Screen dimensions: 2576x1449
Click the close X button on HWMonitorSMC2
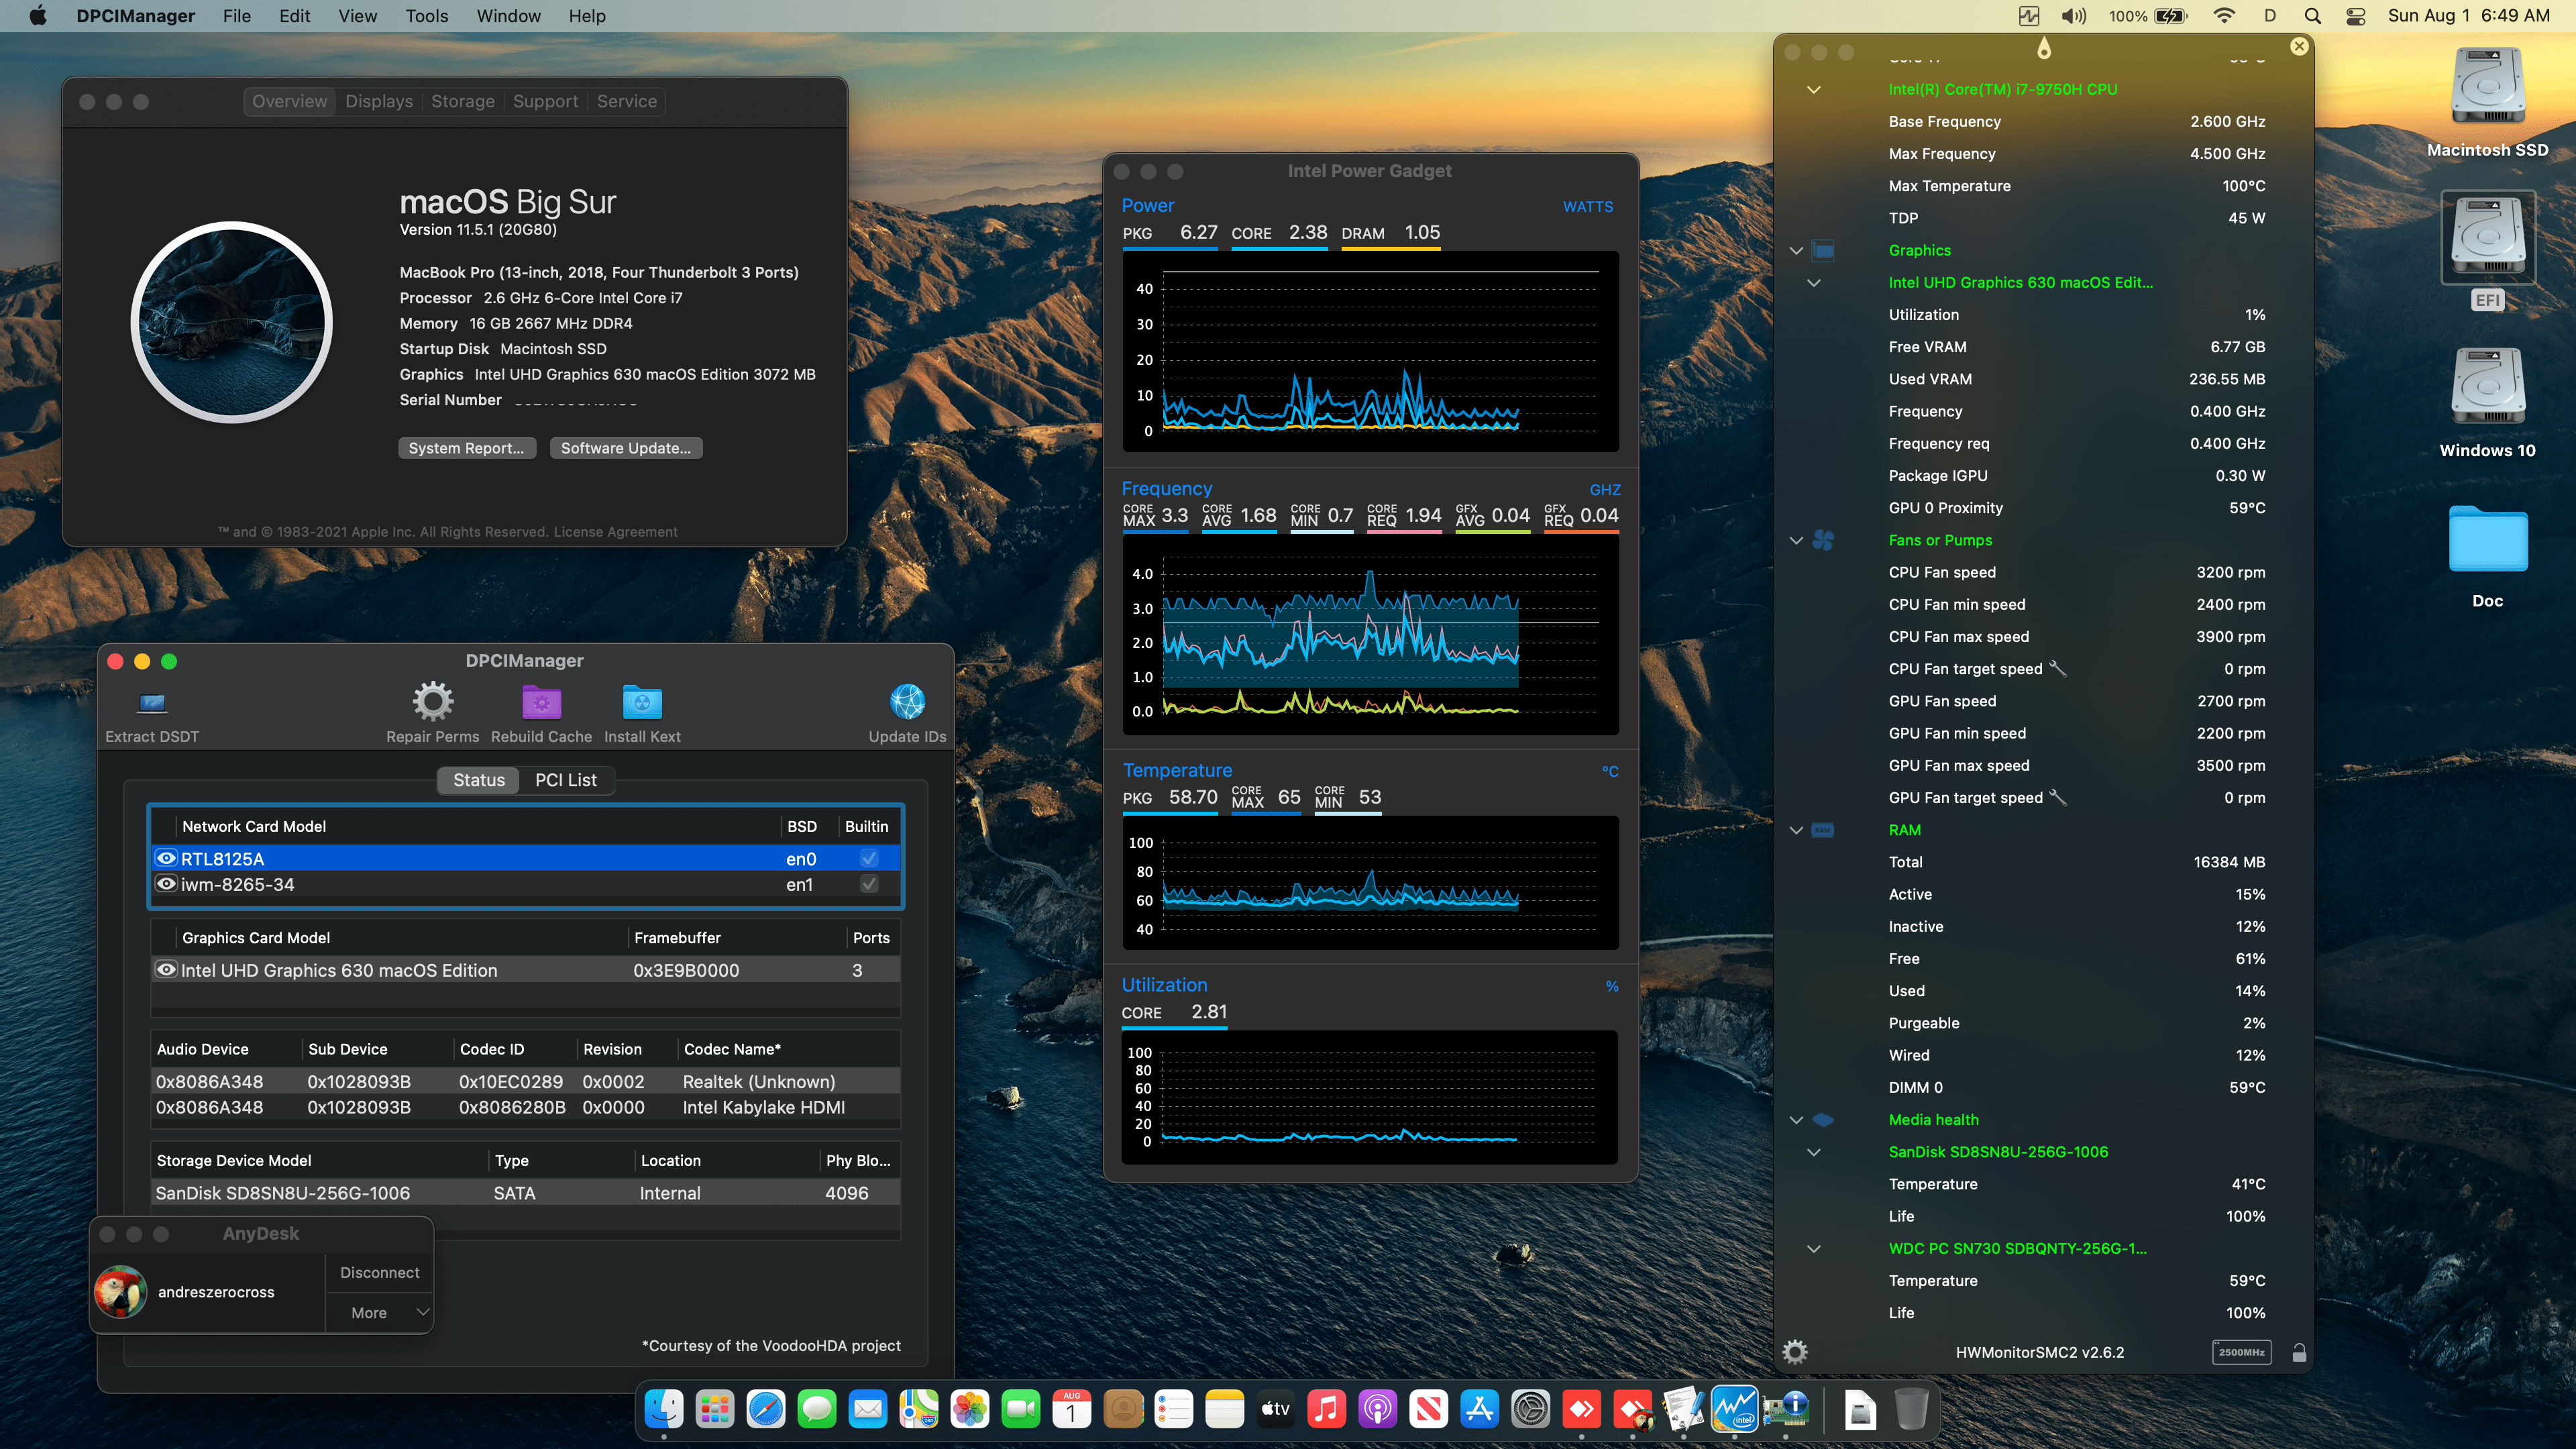click(2299, 46)
